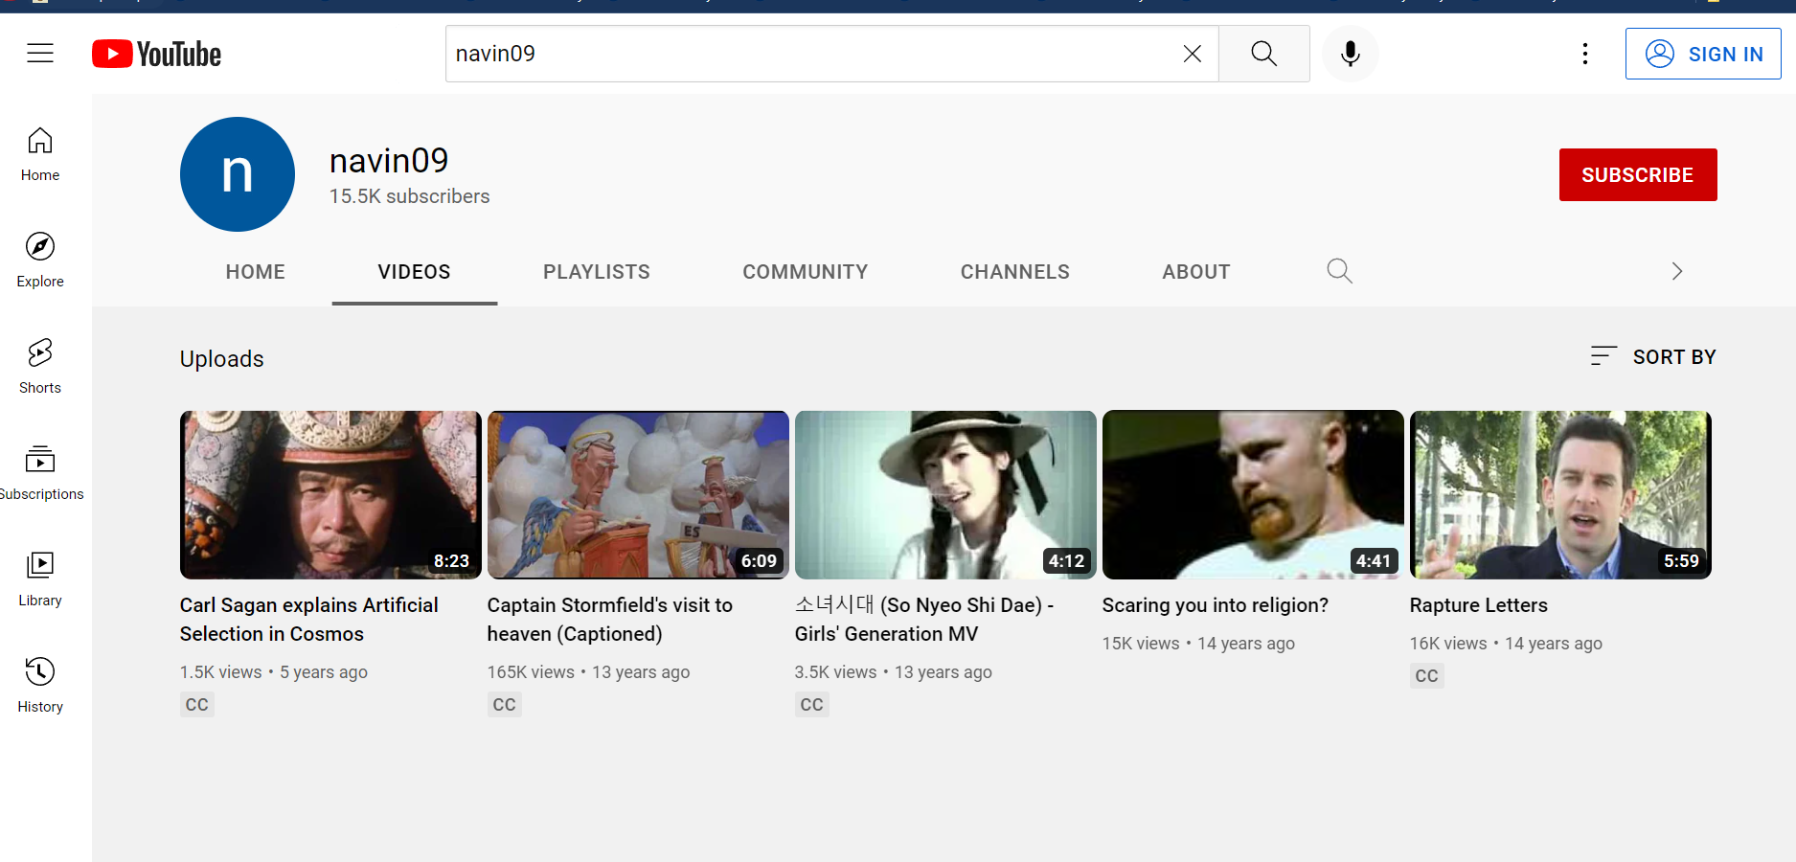
Task: Go to Home in the sidebar
Action: point(40,154)
